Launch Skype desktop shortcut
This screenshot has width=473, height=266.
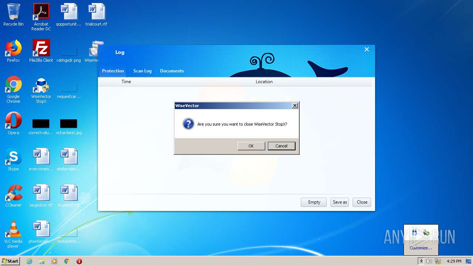click(13, 160)
